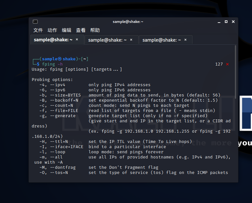The image size is (252, 203).
Task: Click 'set the Don't Fragment flag' description
Action: pos(123,167)
